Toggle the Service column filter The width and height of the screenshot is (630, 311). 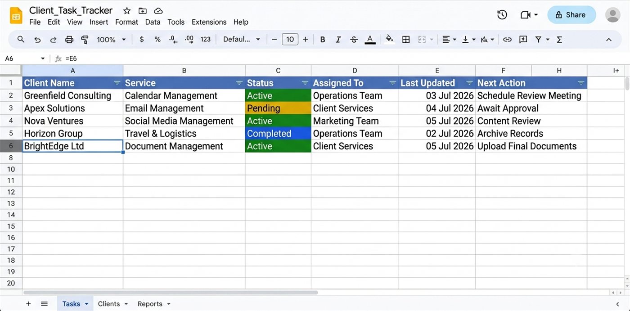239,83
